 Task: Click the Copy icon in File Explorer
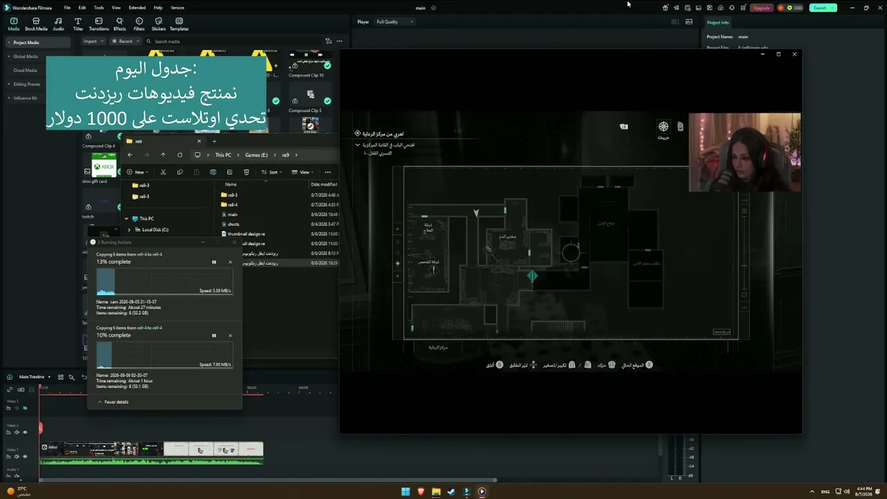[179, 173]
